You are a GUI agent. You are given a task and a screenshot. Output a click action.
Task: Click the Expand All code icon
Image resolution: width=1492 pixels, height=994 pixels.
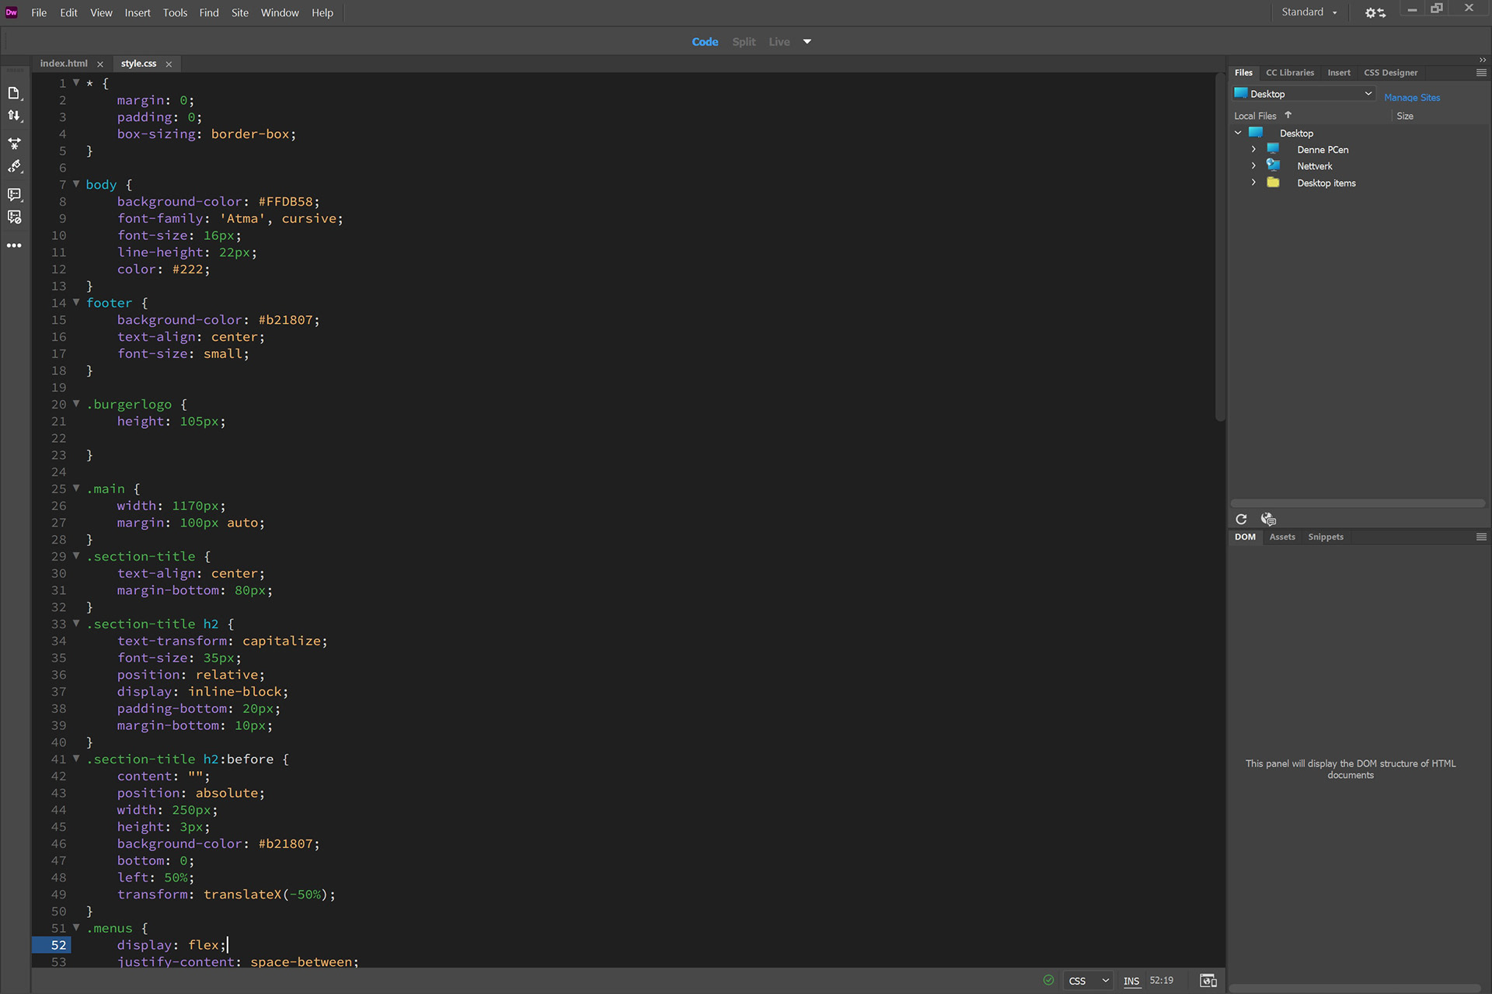[x=14, y=144]
